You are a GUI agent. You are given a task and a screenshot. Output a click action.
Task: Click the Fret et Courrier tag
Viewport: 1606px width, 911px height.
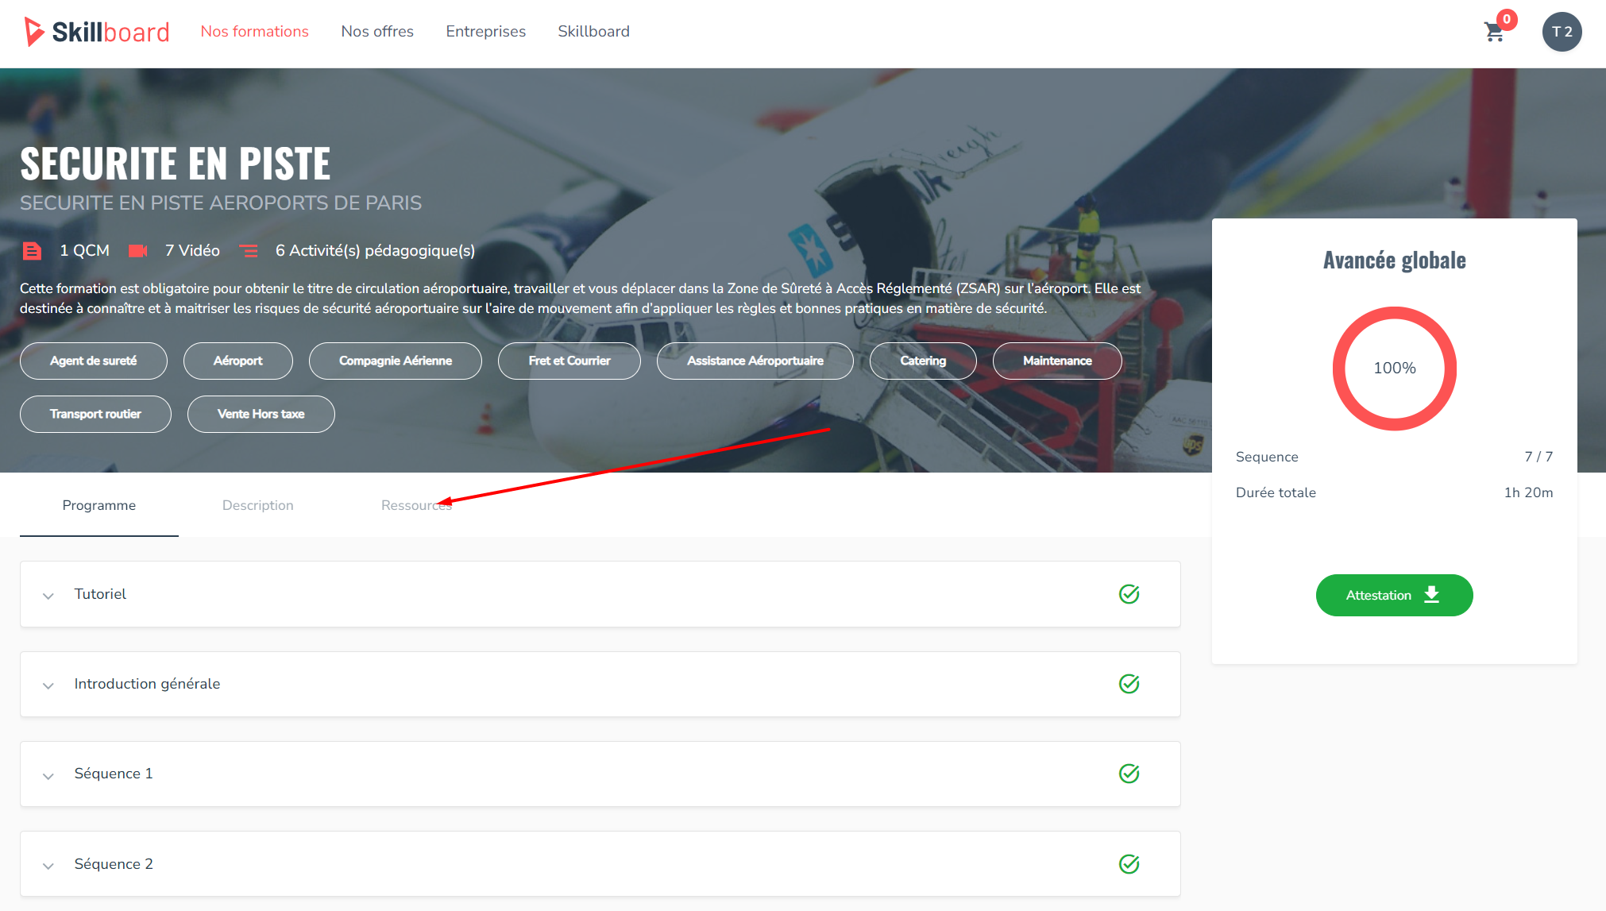coord(569,361)
